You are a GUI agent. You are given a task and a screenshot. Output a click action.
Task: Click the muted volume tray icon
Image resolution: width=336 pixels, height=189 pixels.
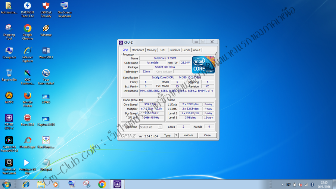300,185
